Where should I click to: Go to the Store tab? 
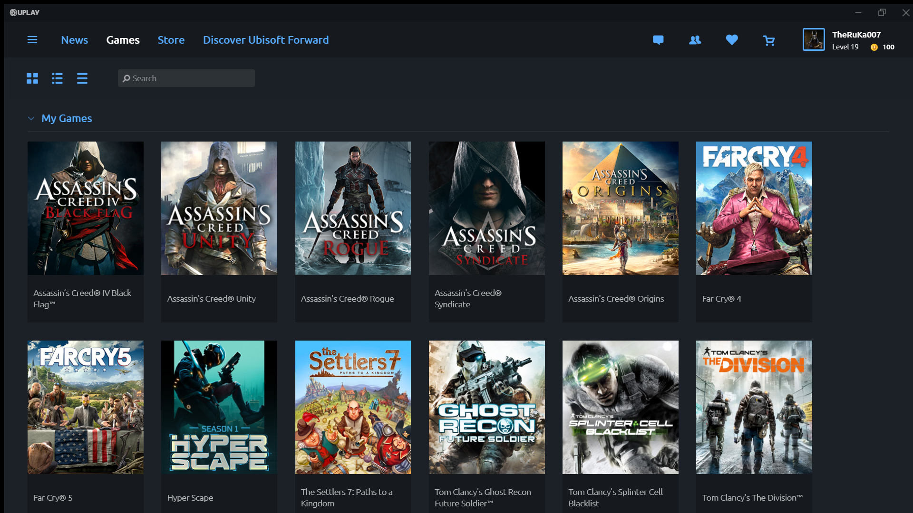tap(171, 40)
